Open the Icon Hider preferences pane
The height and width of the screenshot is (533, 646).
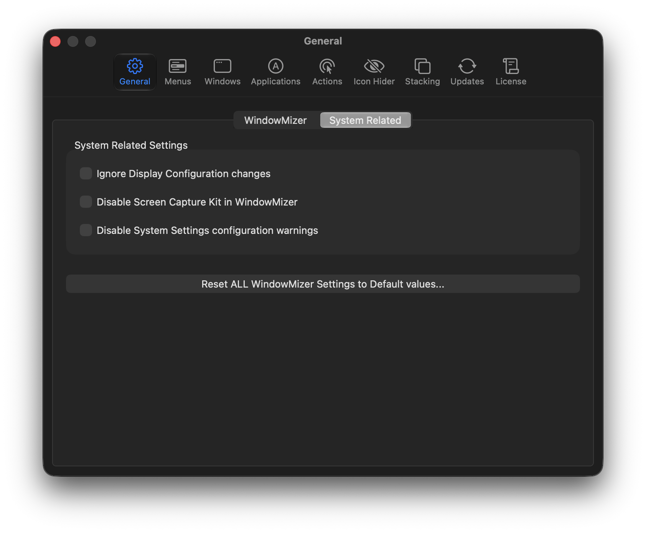(374, 72)
